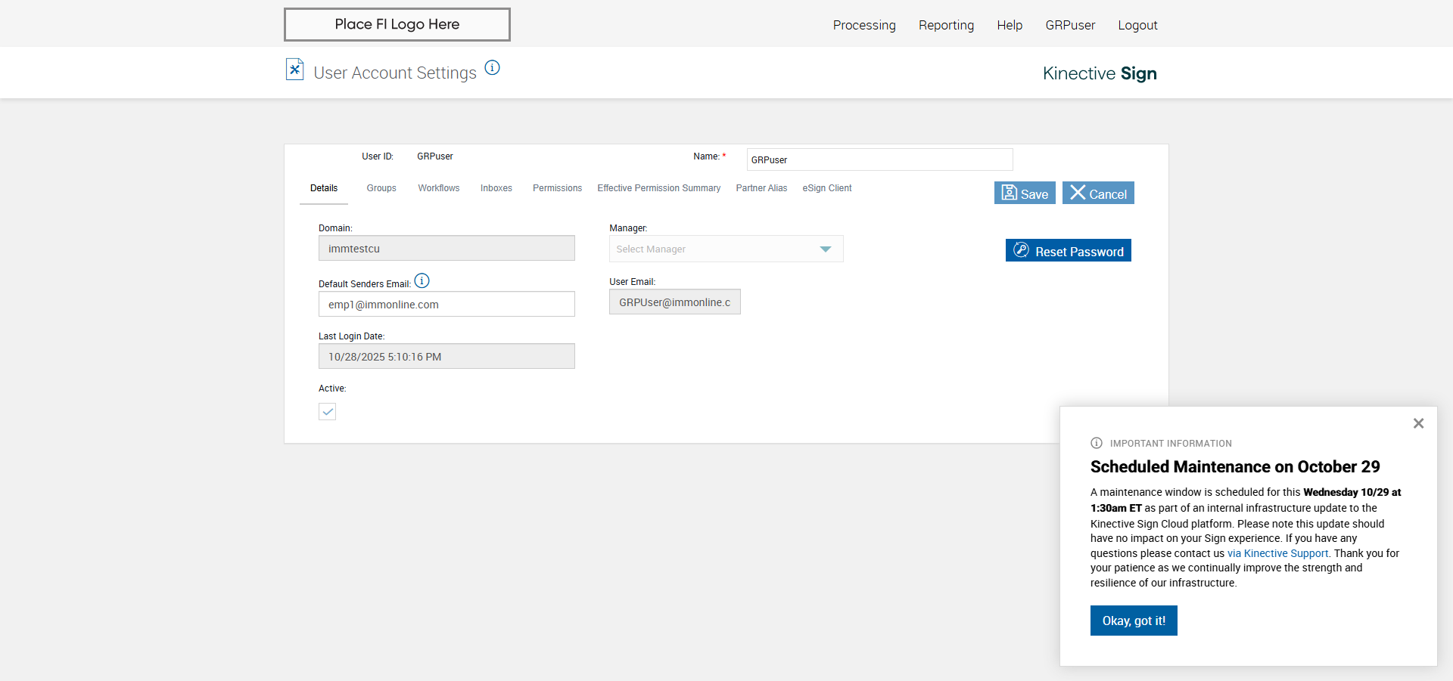Dismiss notice with Okay, got it!
The height and width of the screenshot is (681, 1453).
1134,621
